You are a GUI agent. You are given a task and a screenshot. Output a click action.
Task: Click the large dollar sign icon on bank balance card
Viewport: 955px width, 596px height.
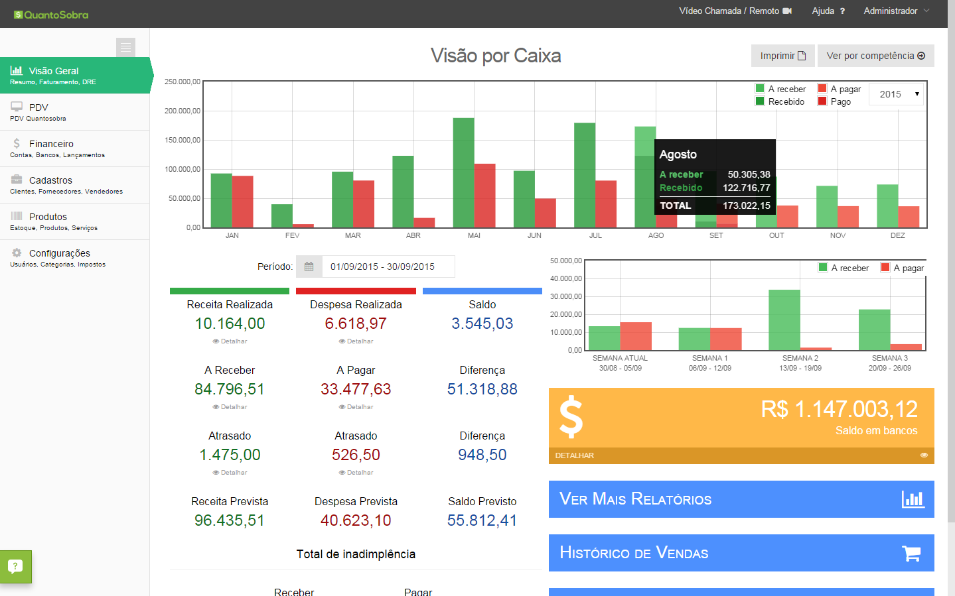click(x=571, y=418)
